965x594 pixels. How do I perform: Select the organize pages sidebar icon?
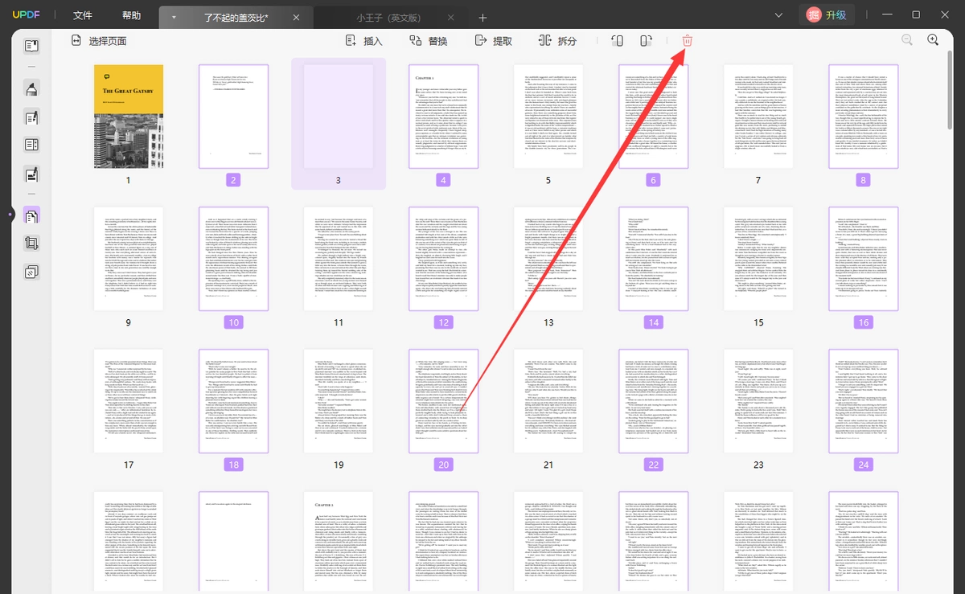pyautogui.click(x=31, y=215)
